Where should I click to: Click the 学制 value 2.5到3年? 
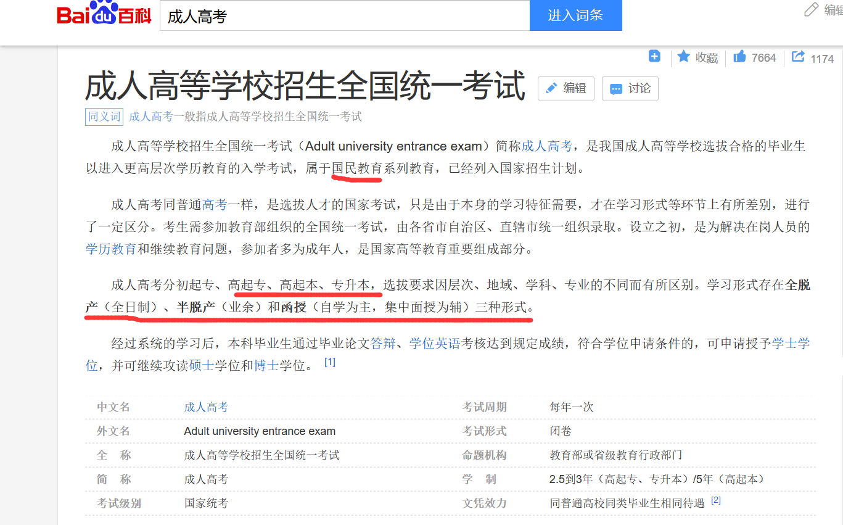pyautogui.click(x=658, y=479)
